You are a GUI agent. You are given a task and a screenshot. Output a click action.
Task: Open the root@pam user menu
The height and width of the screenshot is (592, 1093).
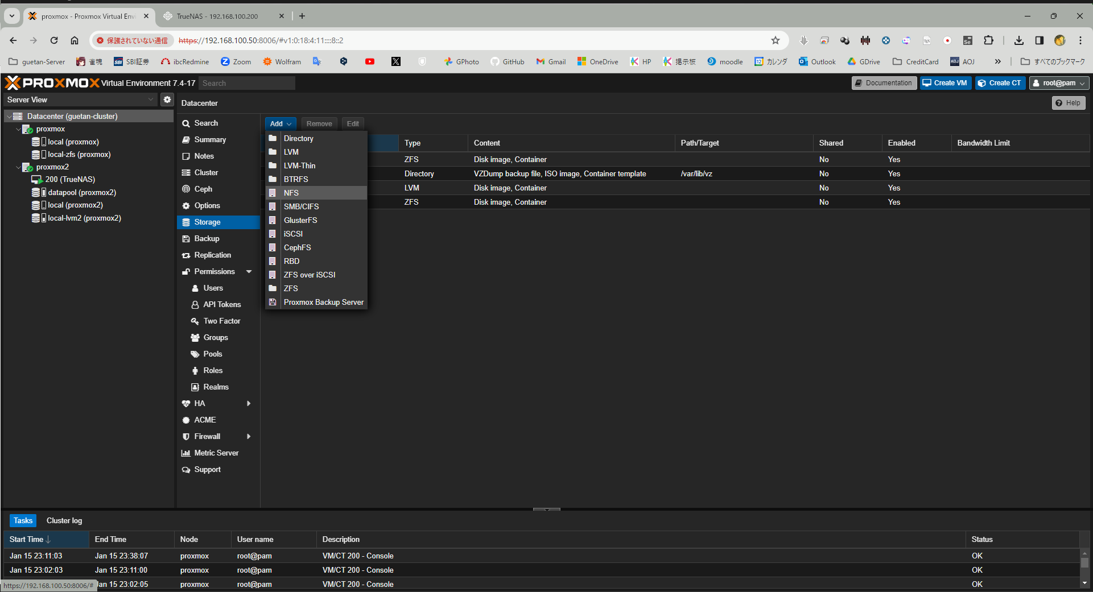(x=1059, y=83)
